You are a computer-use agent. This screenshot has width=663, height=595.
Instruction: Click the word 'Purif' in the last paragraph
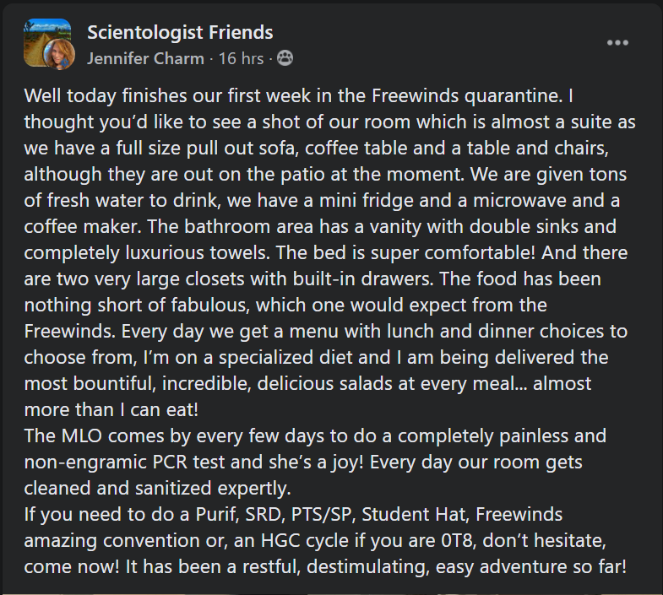coord(215,514)
